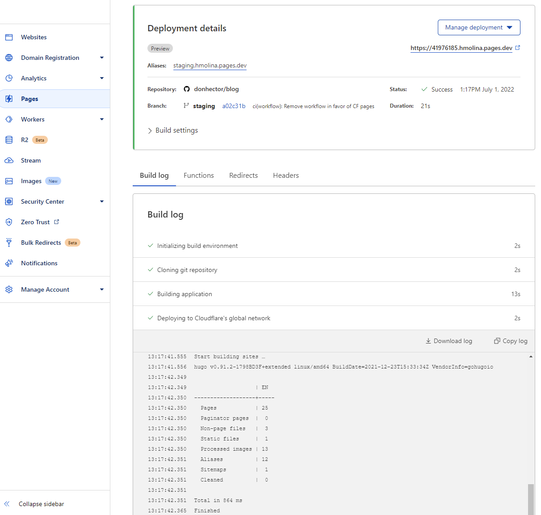Open the Stream section
541x515 pixels.
click(x=9, y=160)
